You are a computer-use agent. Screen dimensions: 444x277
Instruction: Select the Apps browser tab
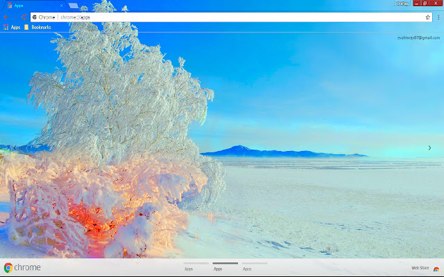coord(34,6)
